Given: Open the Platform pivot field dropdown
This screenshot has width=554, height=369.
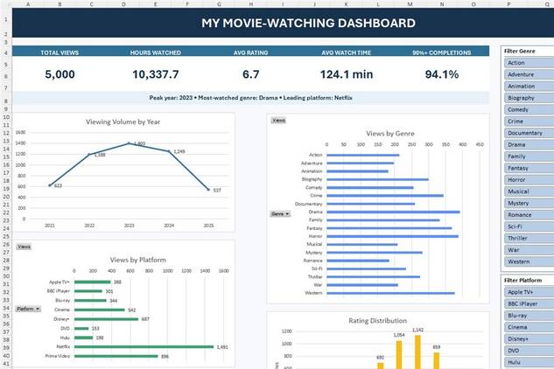Looking at the screenshot, I should click(x=28, y=309).
